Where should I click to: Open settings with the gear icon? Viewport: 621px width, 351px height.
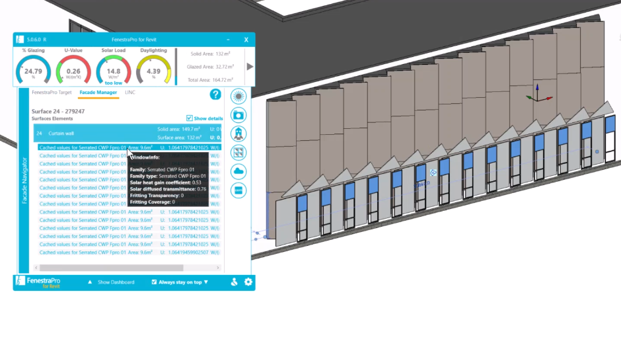pyautogui.click(x=248, y=282)
